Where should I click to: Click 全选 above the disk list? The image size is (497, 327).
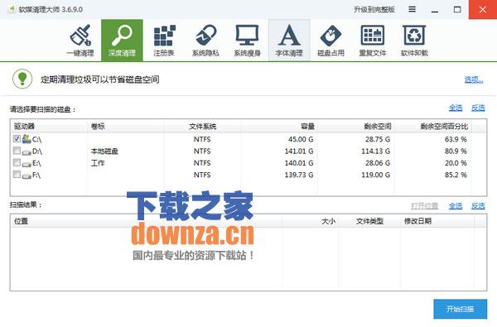coord(456,108)
